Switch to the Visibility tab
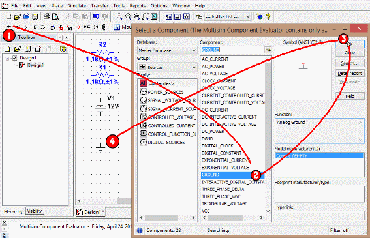Viewport: 370px width, 238px height. 35,211
